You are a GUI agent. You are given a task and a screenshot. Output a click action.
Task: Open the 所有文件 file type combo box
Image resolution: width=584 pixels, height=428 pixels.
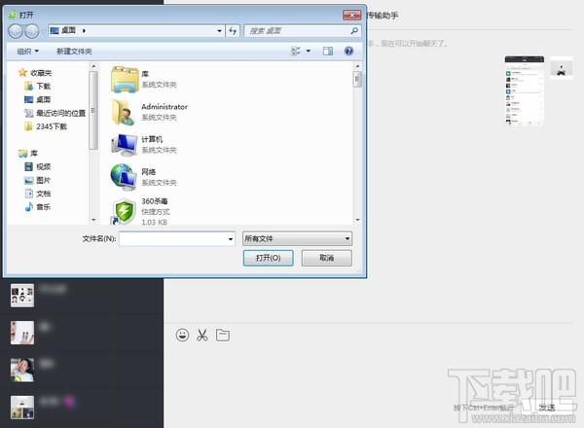point(297,238)
